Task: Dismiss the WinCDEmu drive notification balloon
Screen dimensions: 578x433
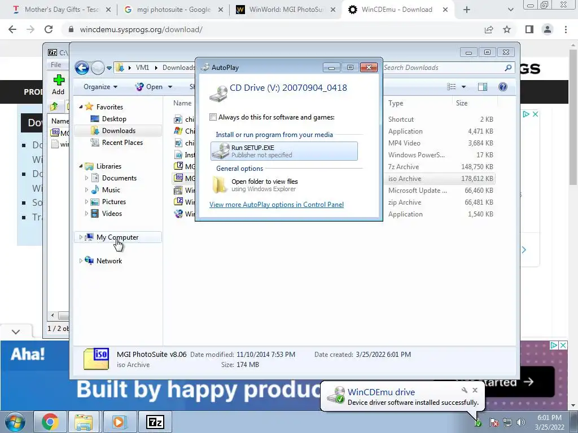Action: click(x=475, y=390)
